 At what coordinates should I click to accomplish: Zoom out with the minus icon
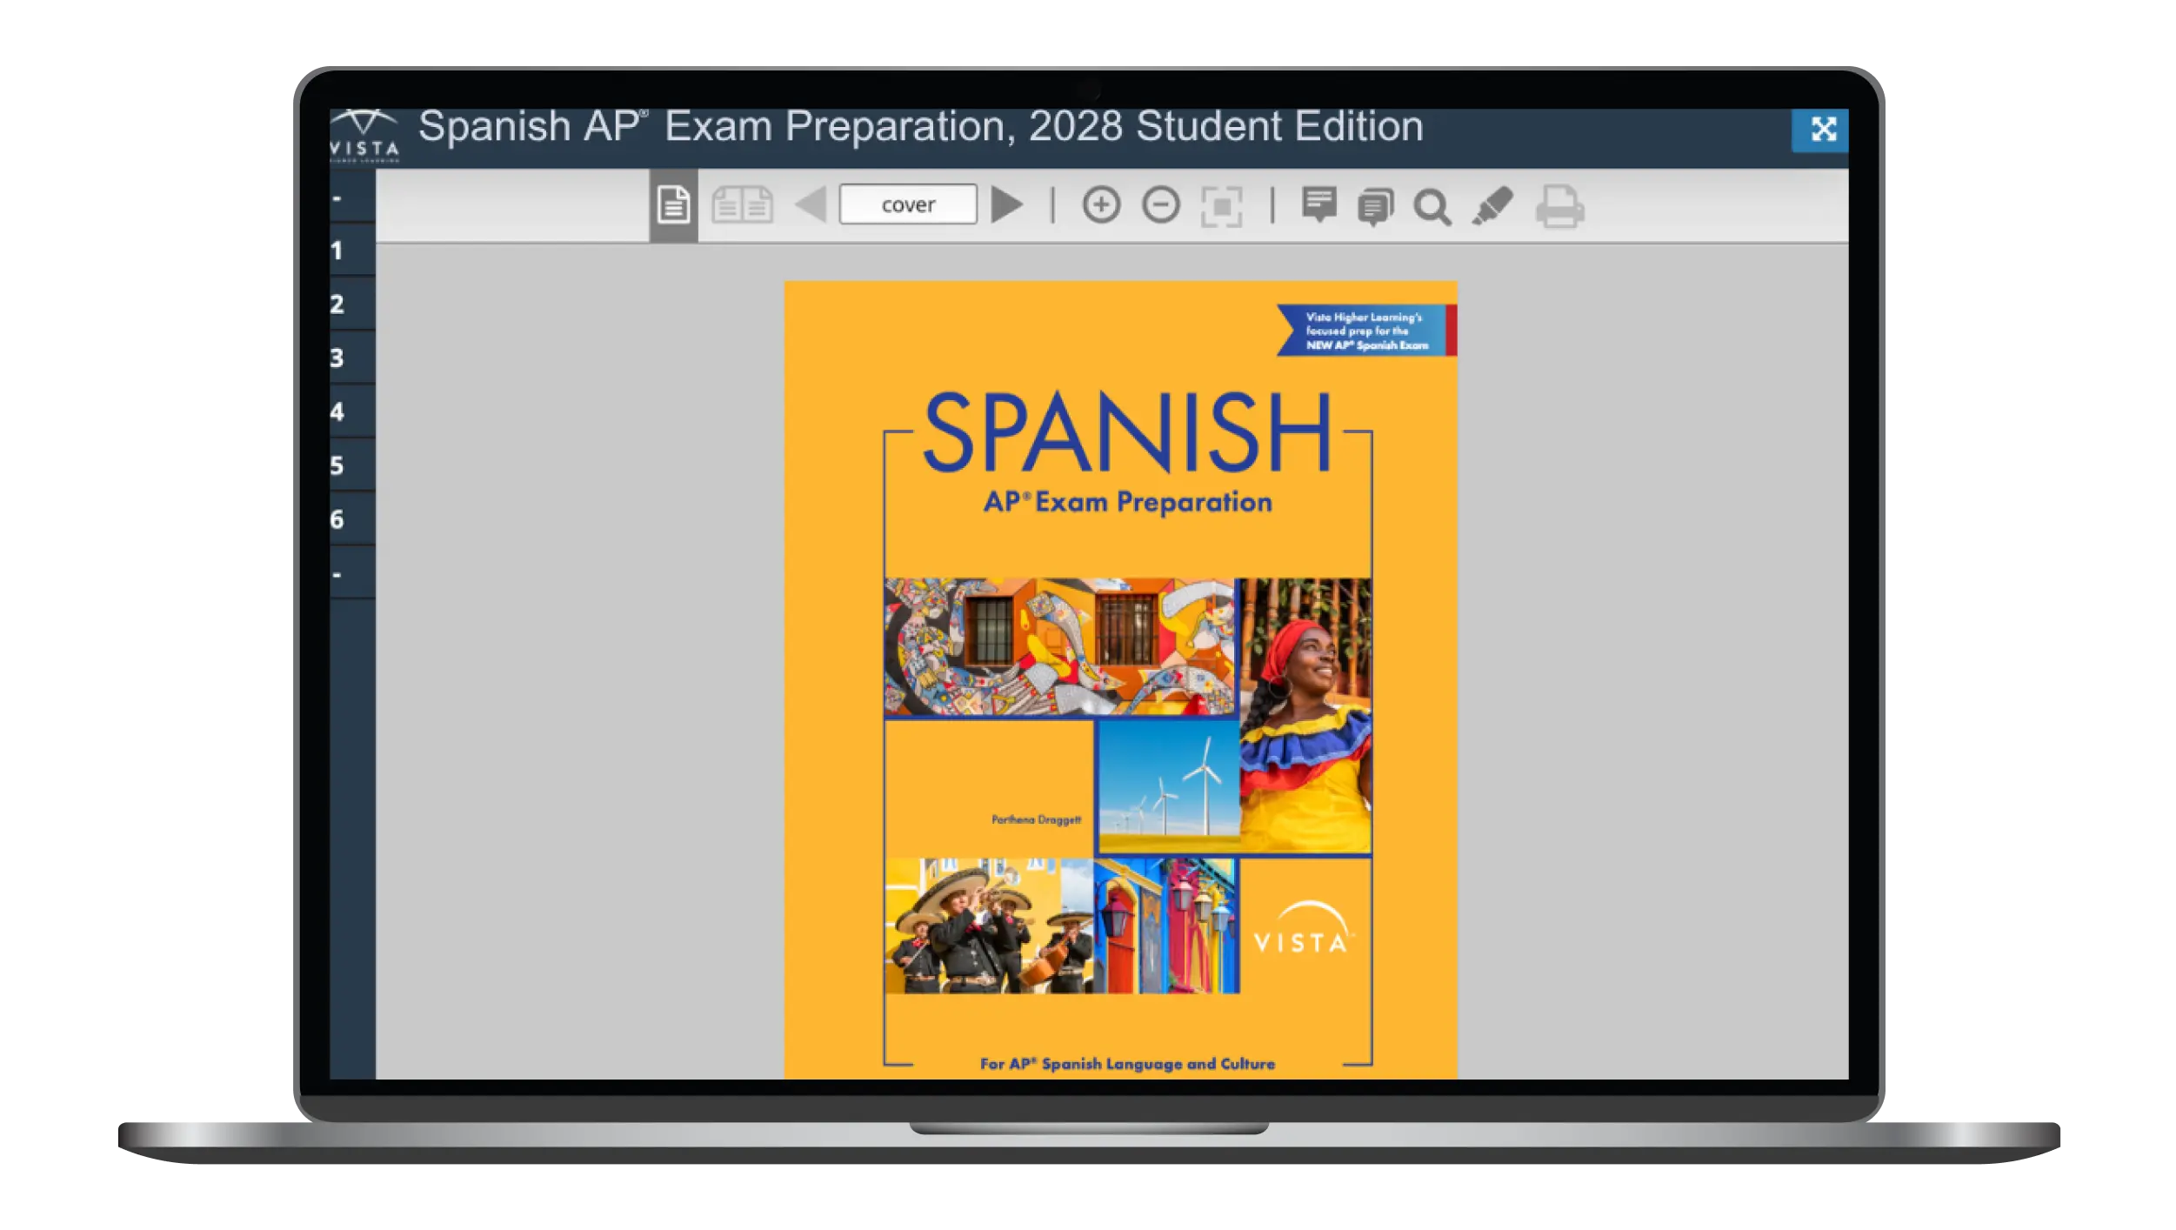(x=1161, y=205)
